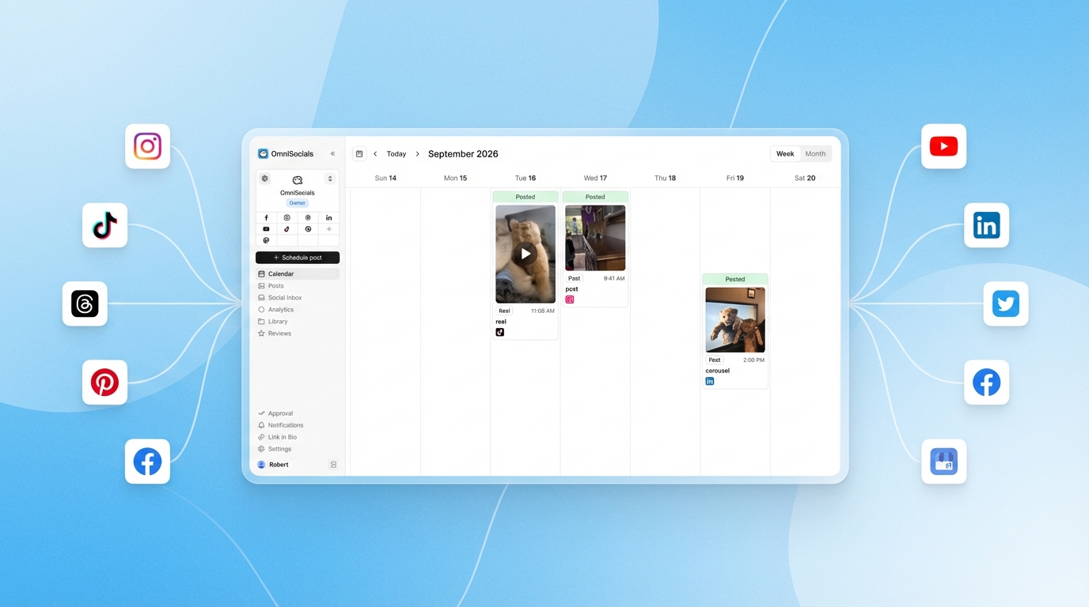This screenshot has width=1089, height=607.
Task: Click the Instagram channel icon
Action: point(286,217)
